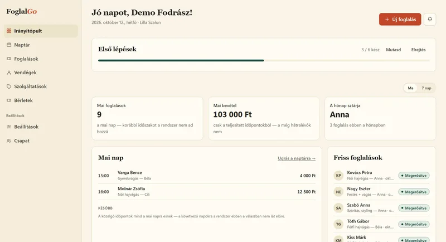The height and width of the screenshot is (242, 446).
Task: Click the Vendégek person icon
Action: pos(9,72)
